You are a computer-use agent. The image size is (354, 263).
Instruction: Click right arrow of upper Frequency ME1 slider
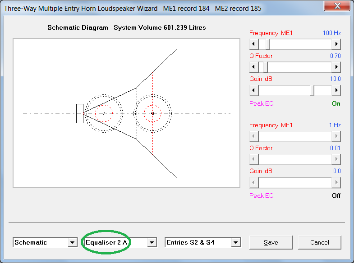pos(336,44)
